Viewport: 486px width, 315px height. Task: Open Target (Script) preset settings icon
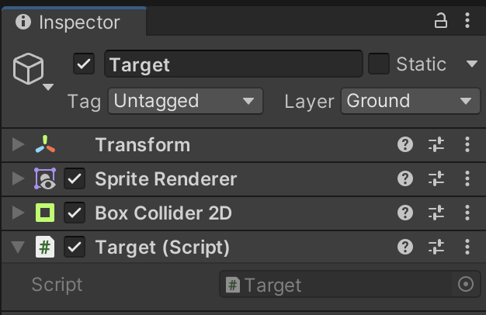(436, 247)
